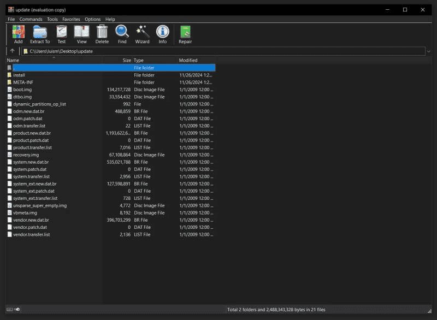Viewport: 437px width, 320px height.
Task: Open the View file tool
Action: (x=81, y=34)
